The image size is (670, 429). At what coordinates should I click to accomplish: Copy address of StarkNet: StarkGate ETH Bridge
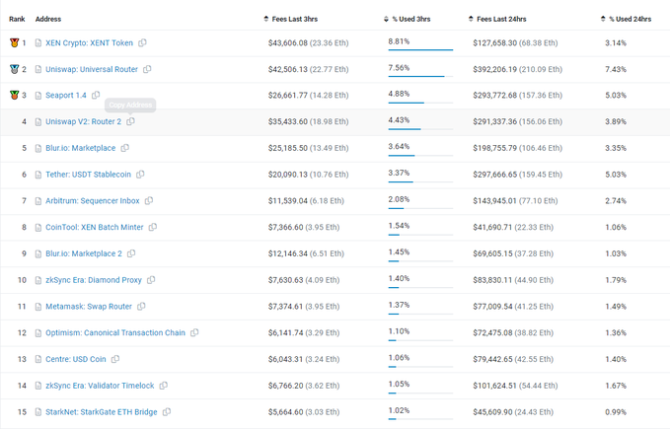point(167,412)
